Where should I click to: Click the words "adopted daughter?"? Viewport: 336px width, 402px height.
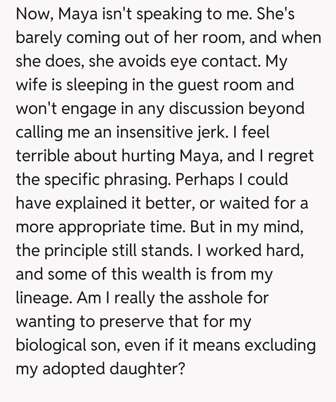(x=114, y=369)
